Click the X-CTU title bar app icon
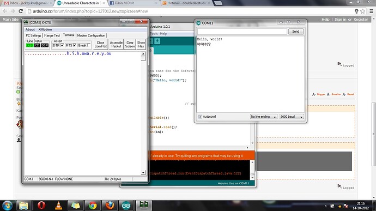 click(26, 22)
